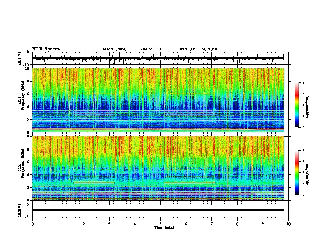The height and width of the screenshot is (251, 325).
Task: Click the time axis tick label "2"
Action: (x=84, y=224)
